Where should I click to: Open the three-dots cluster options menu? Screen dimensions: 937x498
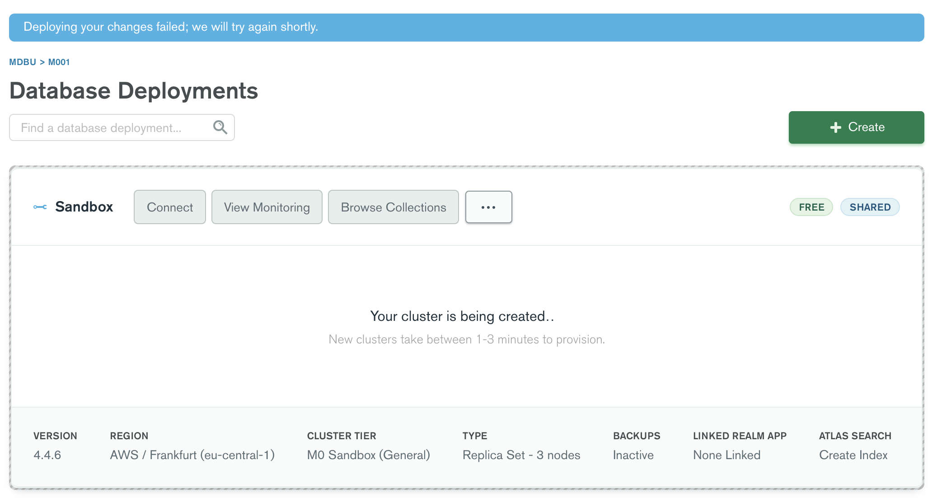tap(488, 207)
